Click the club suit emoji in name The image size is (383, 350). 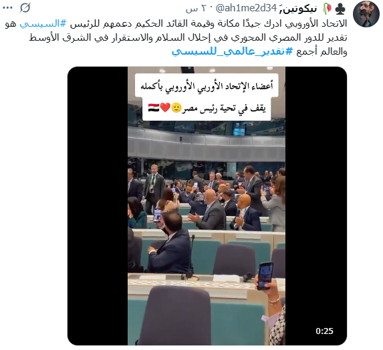tap(340, 9)
